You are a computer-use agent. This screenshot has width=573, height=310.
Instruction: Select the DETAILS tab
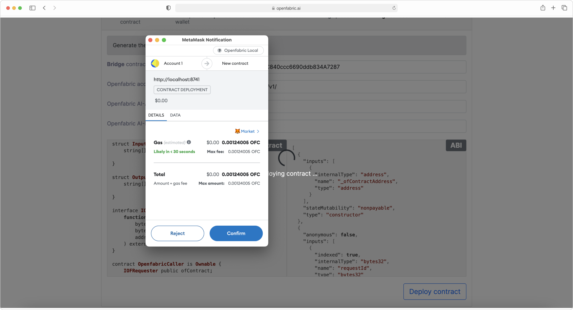pos(156,115)
